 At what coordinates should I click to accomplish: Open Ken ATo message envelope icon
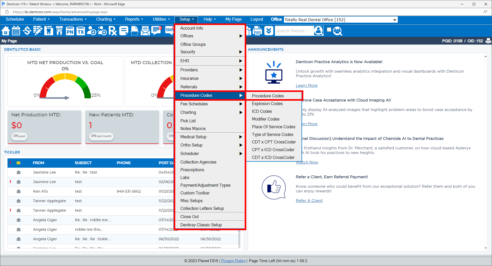pyautogui.click(x=19, y=191)
